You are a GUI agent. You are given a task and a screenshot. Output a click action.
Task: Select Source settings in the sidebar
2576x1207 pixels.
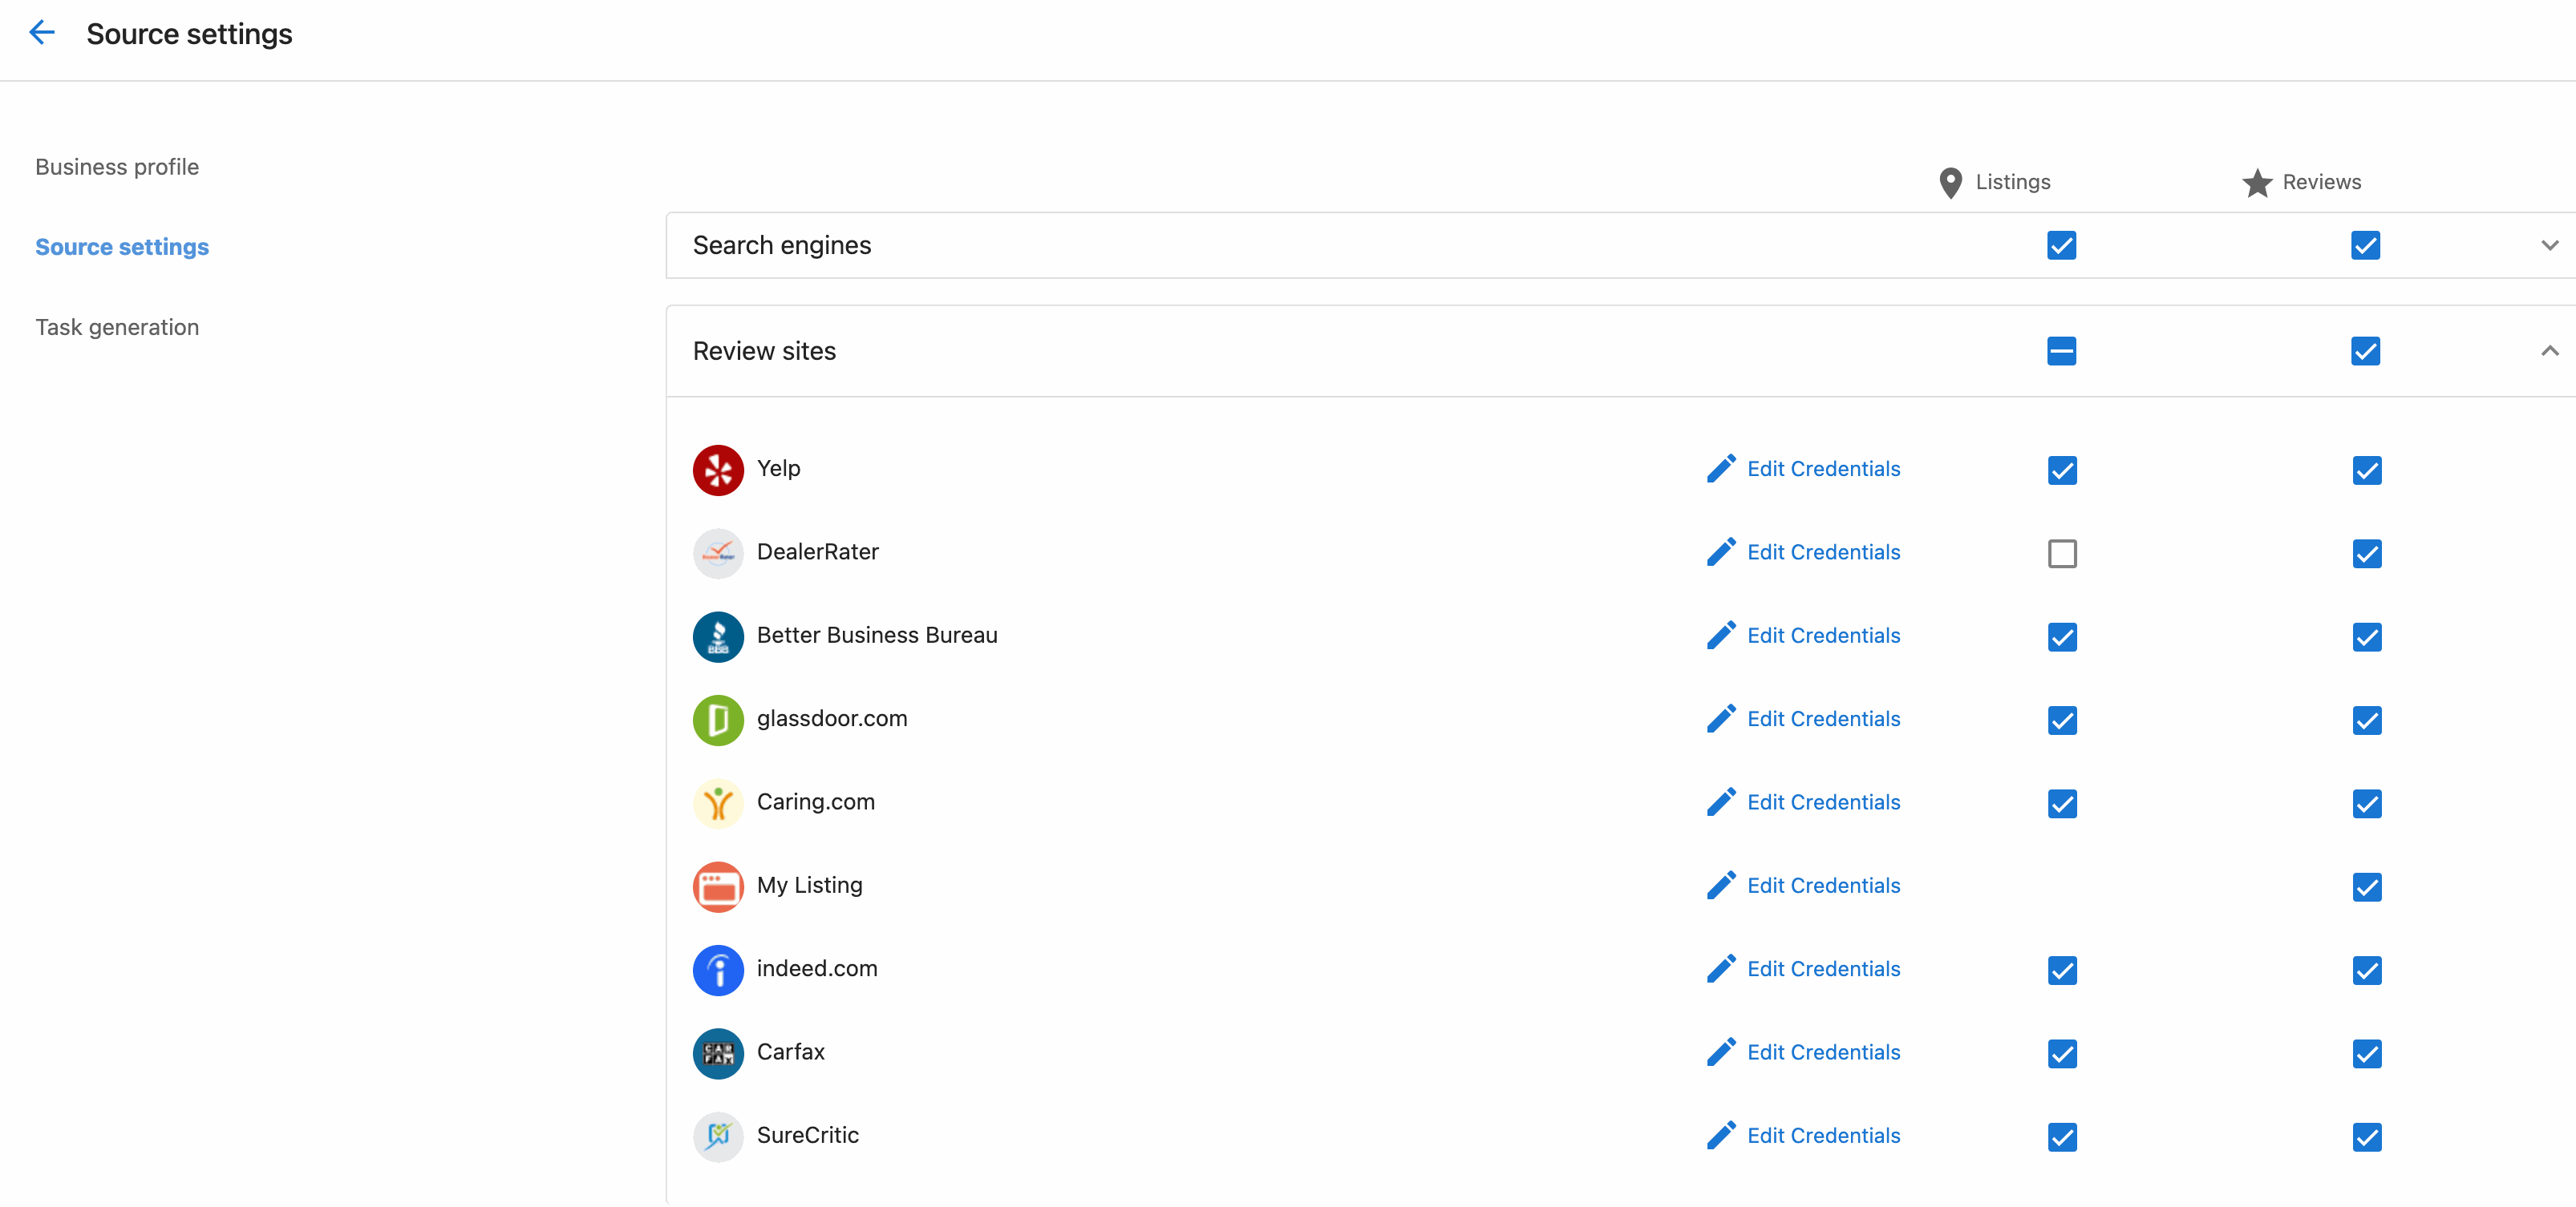tap(122, 247)
